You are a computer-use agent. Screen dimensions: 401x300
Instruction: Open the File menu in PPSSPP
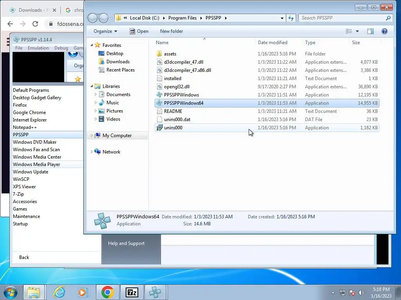tap(19, 48)
